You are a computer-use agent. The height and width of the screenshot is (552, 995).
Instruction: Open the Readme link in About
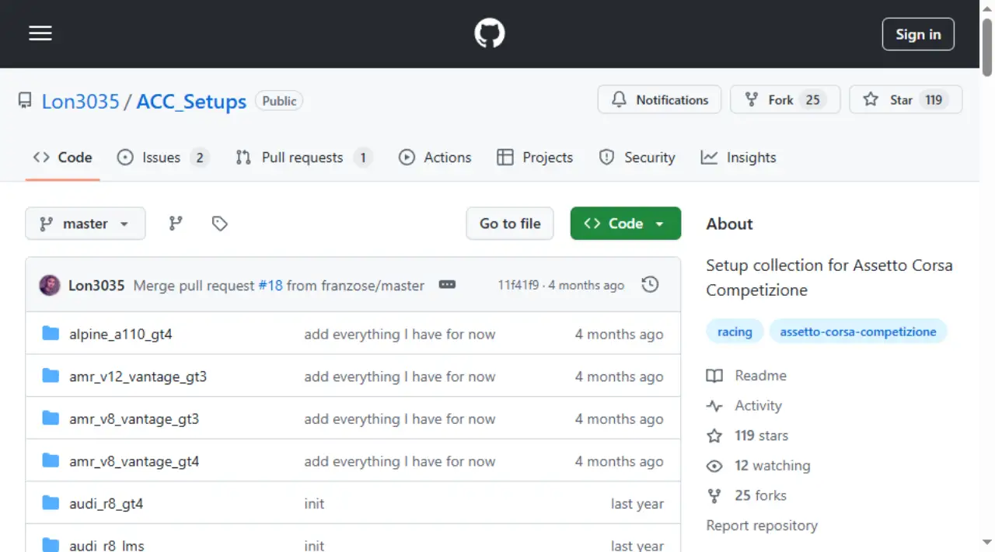pos(746,376)
